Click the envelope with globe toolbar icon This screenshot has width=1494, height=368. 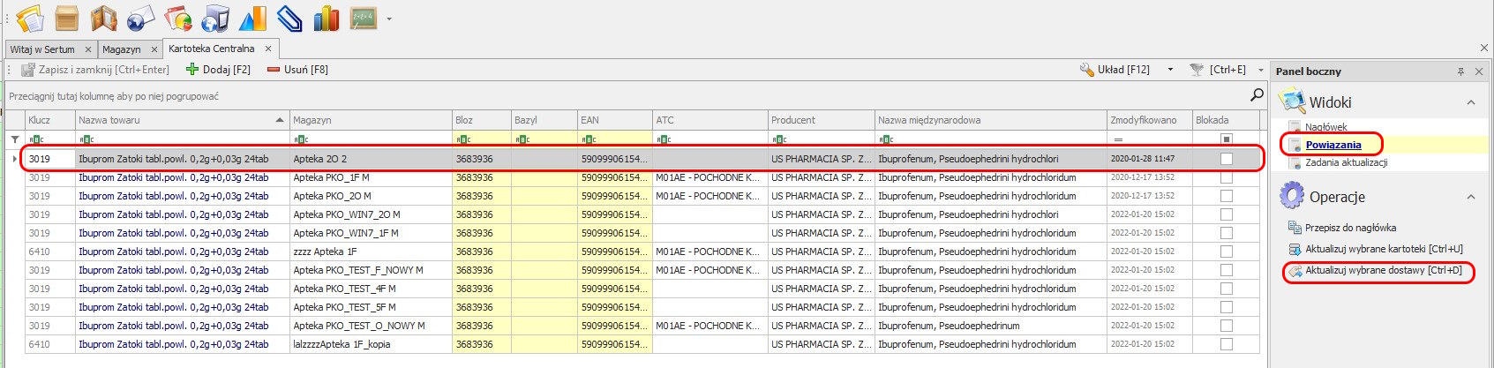coord(141,18)
